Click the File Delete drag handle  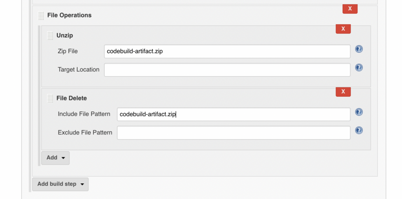pyautogui.click(x=50, y=98)
